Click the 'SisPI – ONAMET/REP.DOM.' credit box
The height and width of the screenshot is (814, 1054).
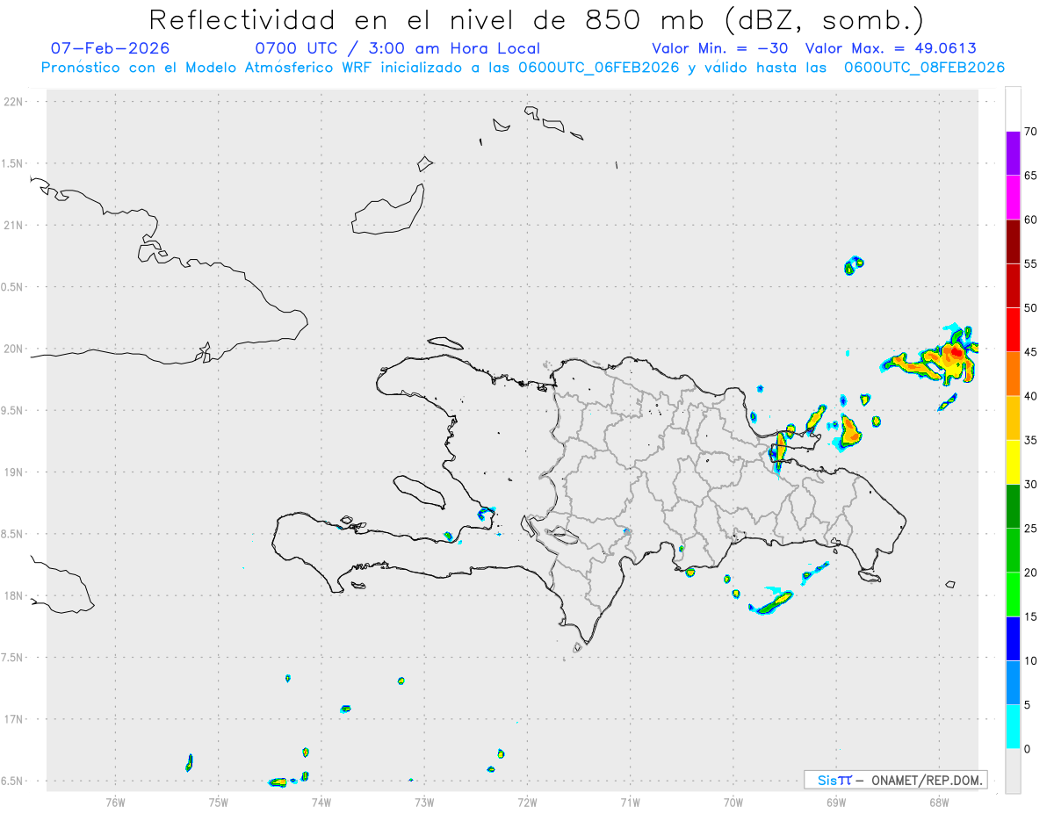[895, 780]
